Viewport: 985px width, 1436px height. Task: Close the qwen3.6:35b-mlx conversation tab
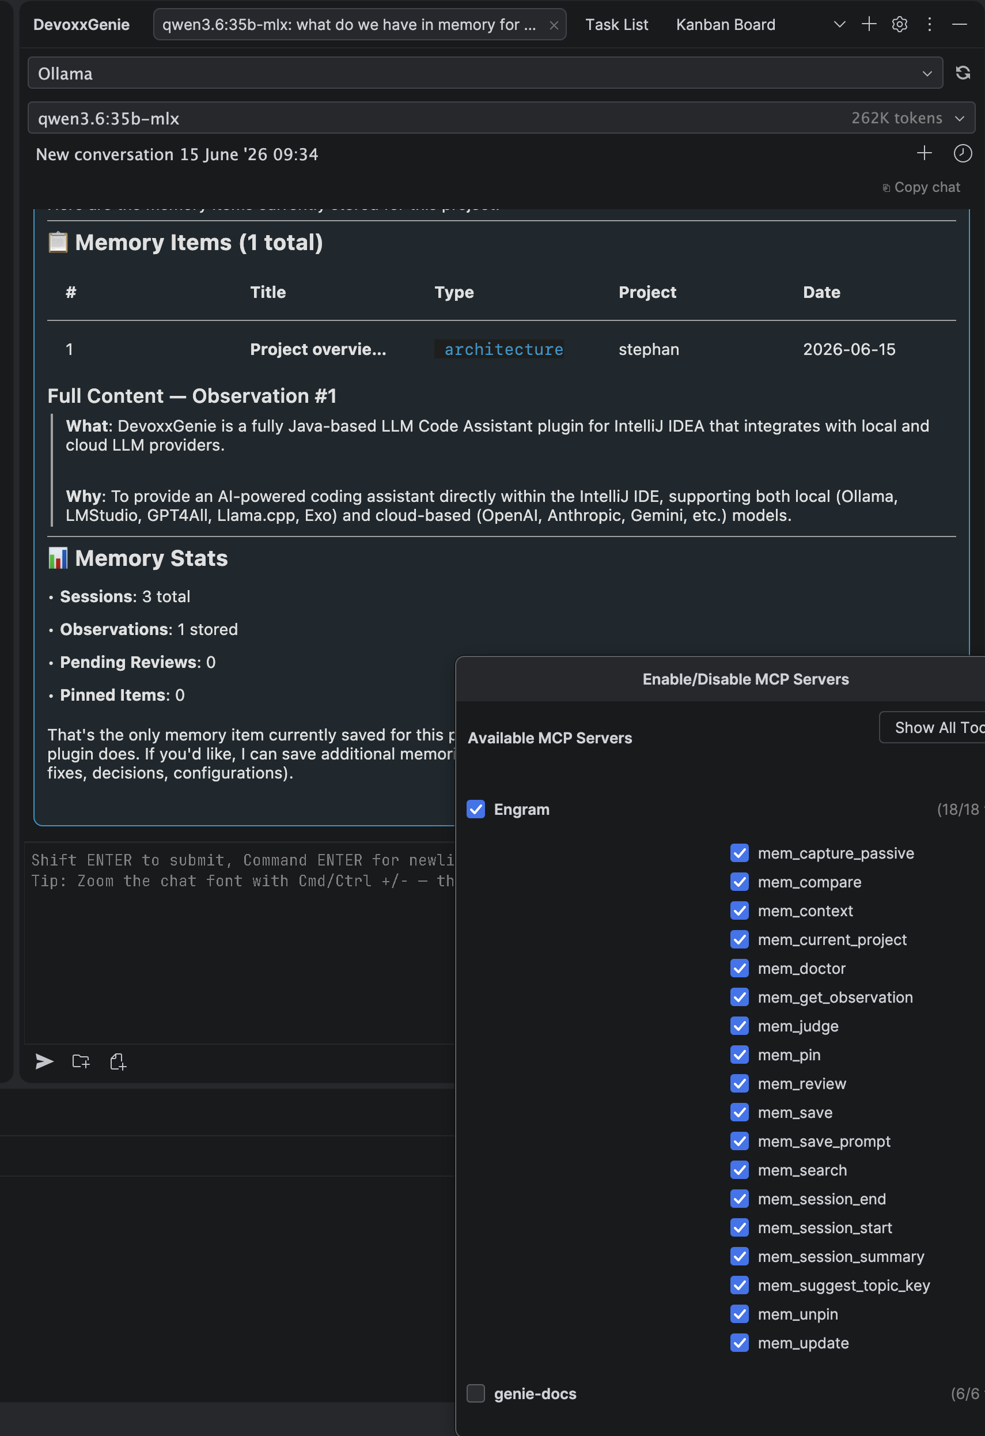554,25
